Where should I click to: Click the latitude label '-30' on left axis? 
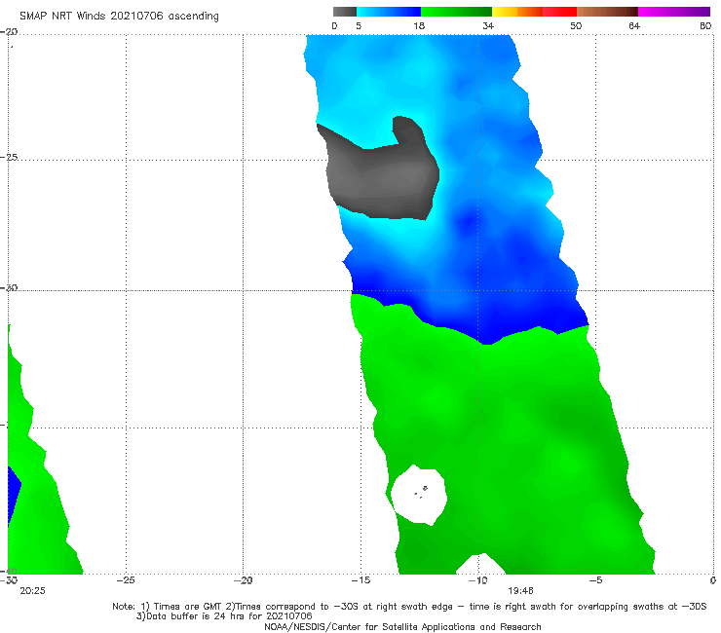point(9,287)
